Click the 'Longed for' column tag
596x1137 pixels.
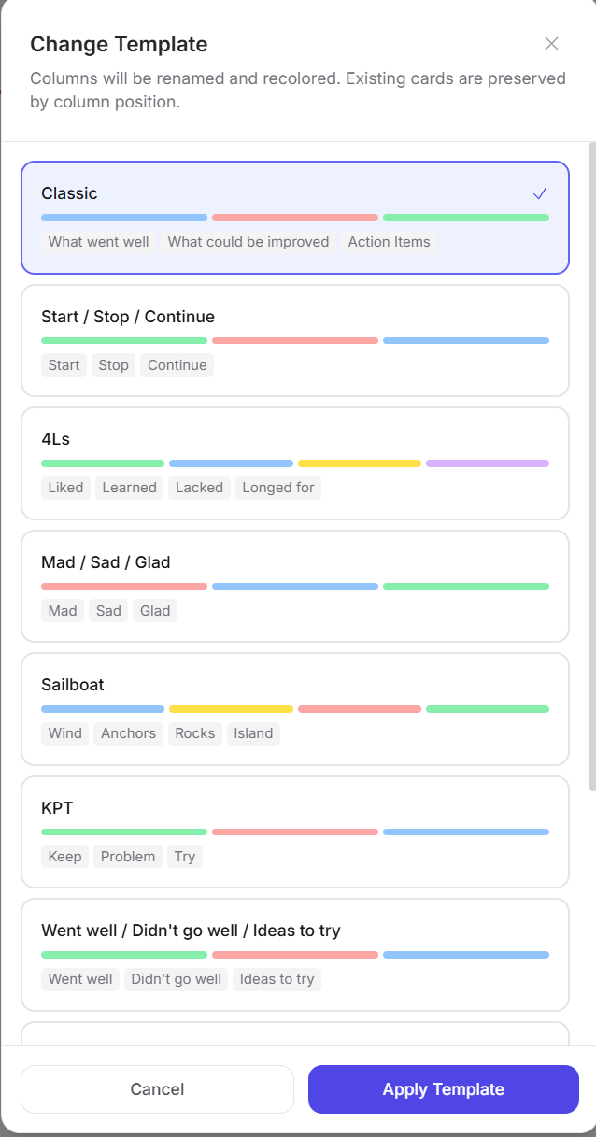click(x=278, y=488)
